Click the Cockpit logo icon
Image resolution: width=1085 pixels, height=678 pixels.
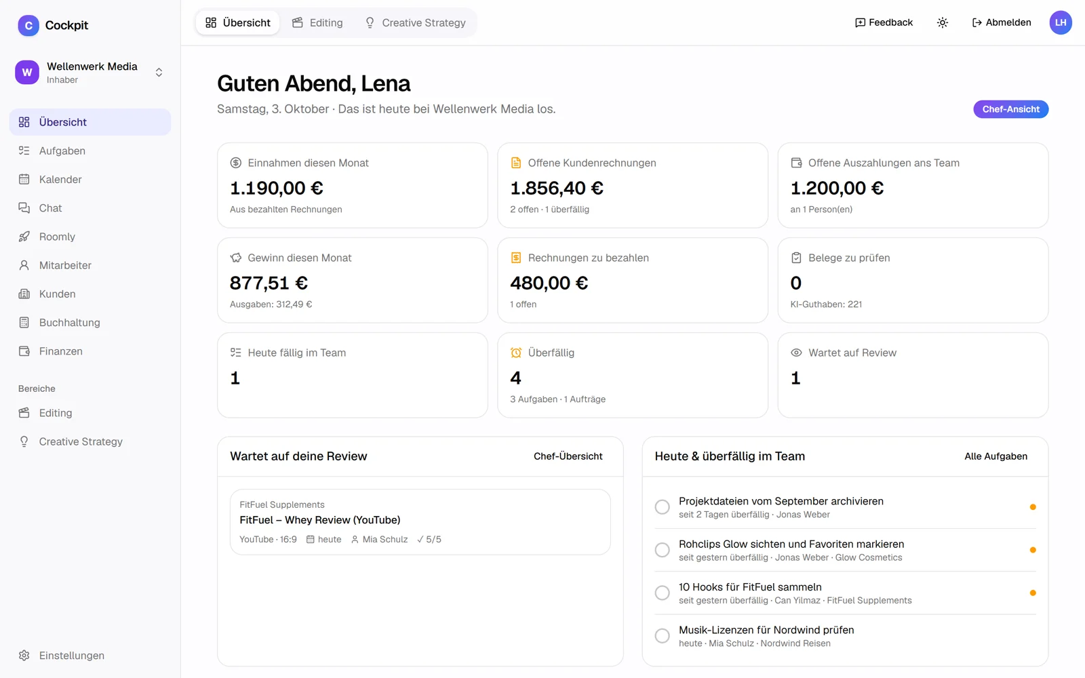28,25
